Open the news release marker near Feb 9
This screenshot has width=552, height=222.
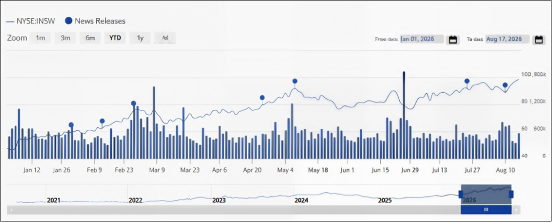pyautogui.click(x=102, y=121)
